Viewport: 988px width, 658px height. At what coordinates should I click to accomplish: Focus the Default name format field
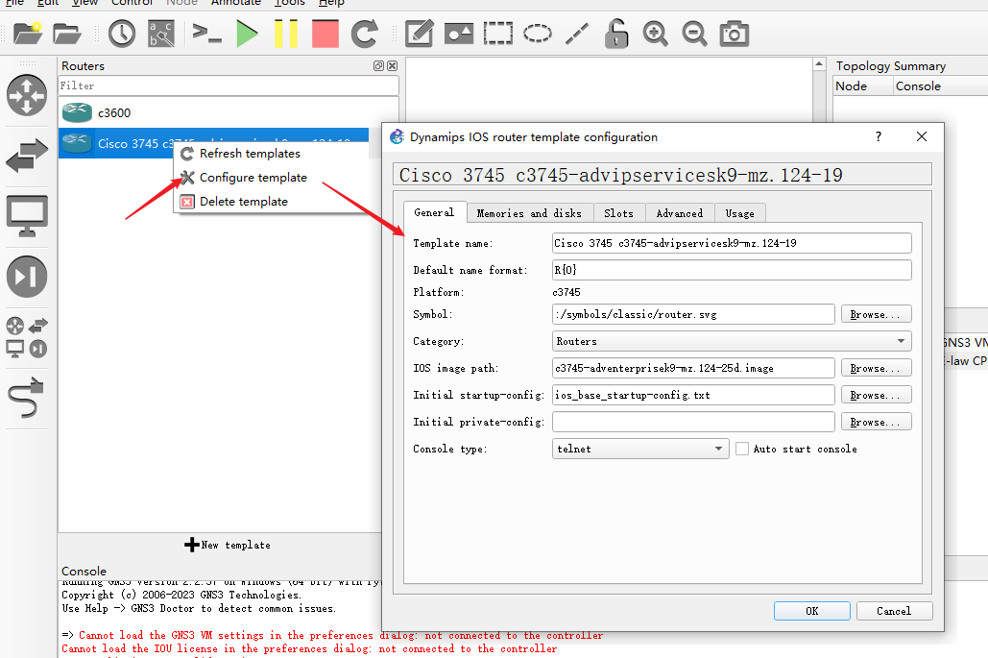coord(732,270)
